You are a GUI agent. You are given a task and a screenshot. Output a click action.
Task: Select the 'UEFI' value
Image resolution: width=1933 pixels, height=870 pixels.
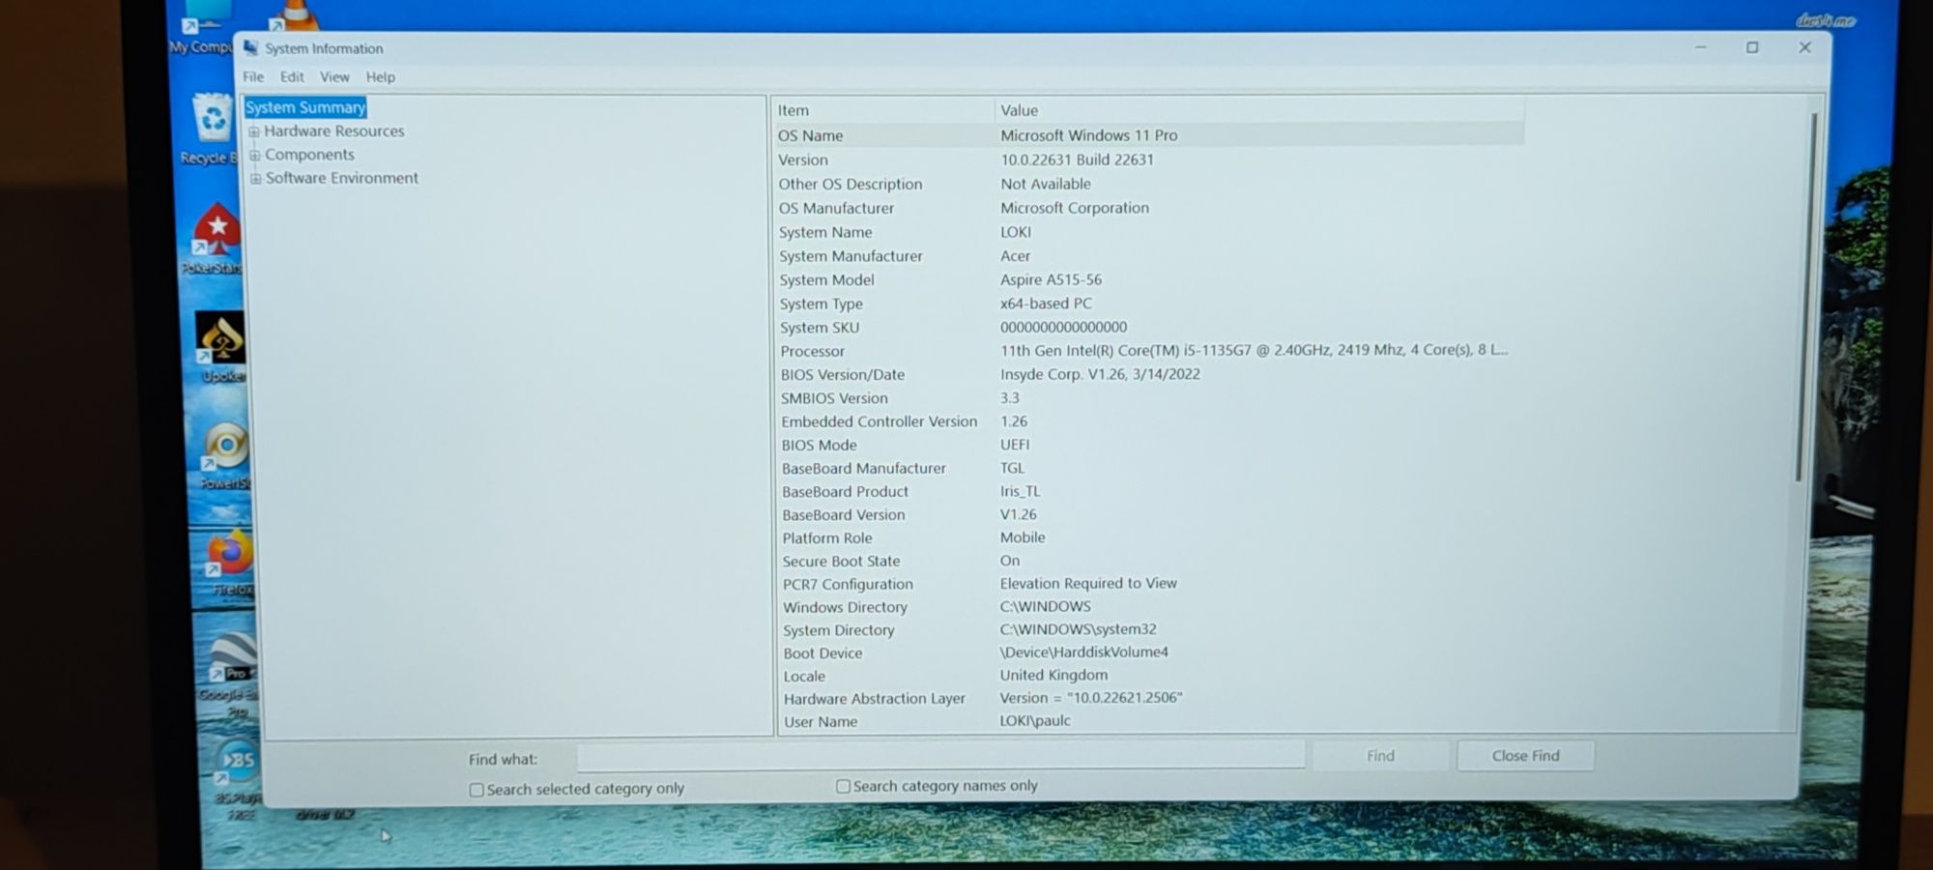(x=1015, y=445)
